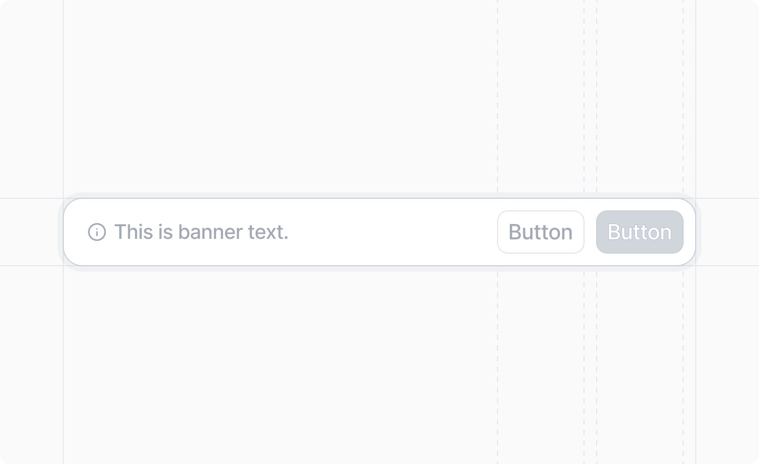The width and height of the screenshot is (759, 464).
Task: Click the info circle icon in banner
Action: (x=97, y=232)
